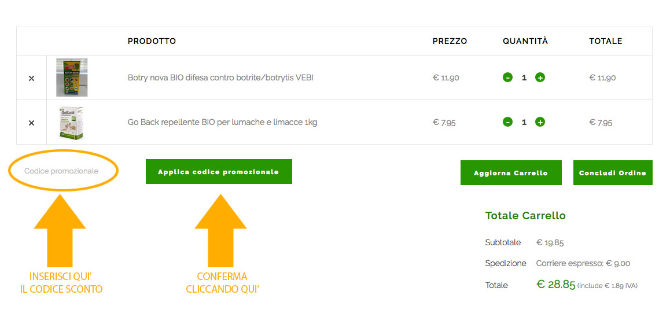Decrease quantity of Botry nova BIO

[507, 78]
